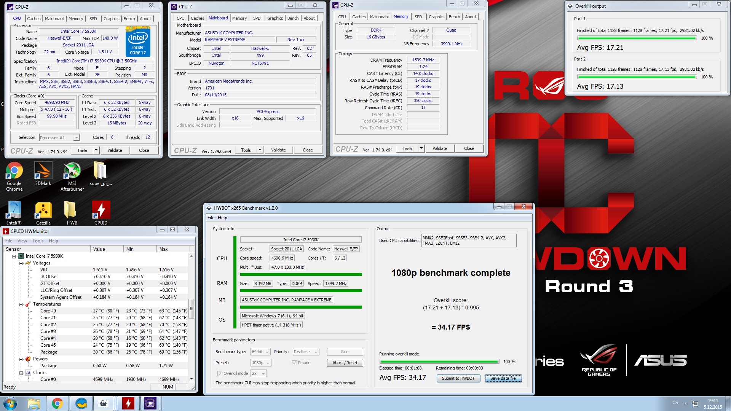This screenshot has height=411, width=731.
Task: Collapse the Intel Core i7 5930K tree node
Action: point(14,256)
